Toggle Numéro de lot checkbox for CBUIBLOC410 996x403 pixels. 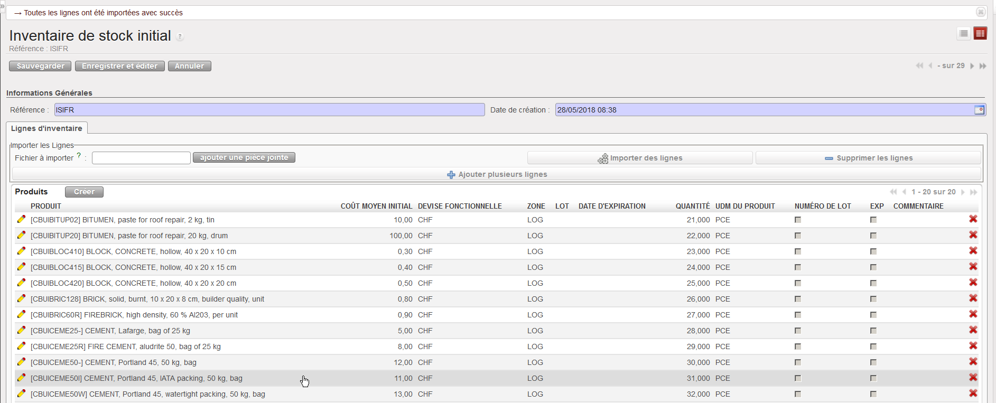[798, 251]
